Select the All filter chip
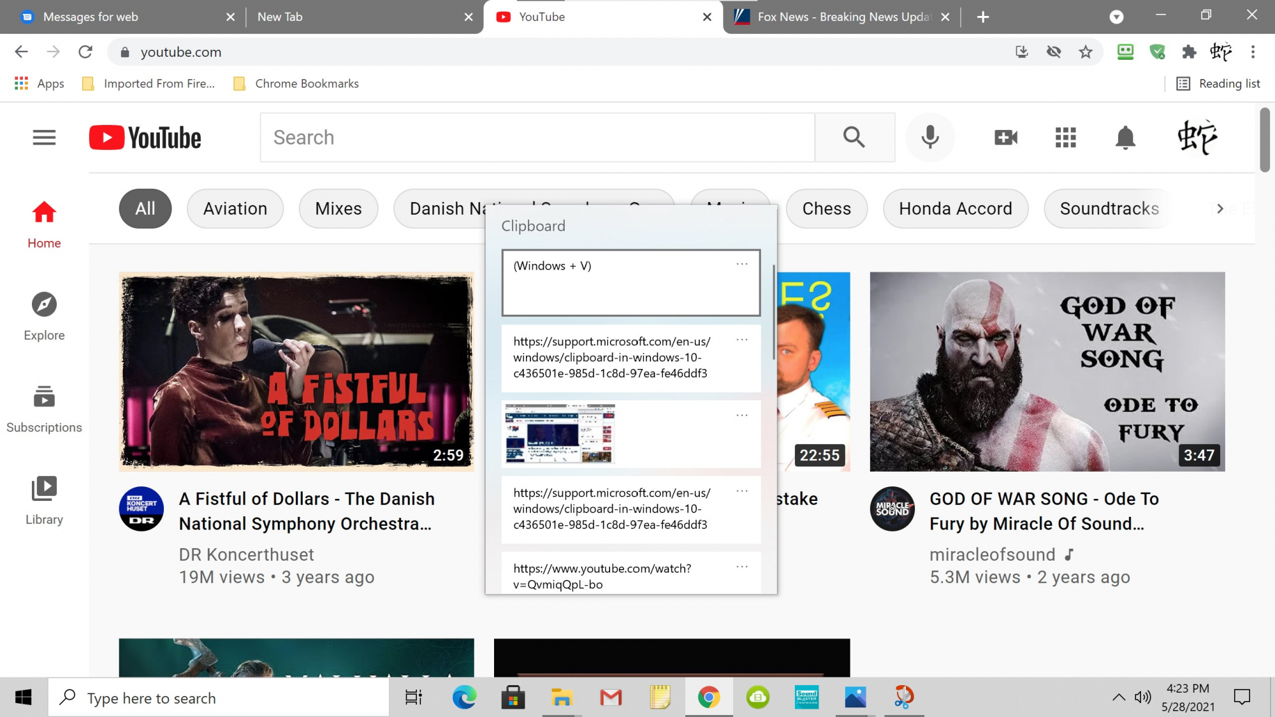The height and width of the screenshot is (717, 1275). click(145, 208)
